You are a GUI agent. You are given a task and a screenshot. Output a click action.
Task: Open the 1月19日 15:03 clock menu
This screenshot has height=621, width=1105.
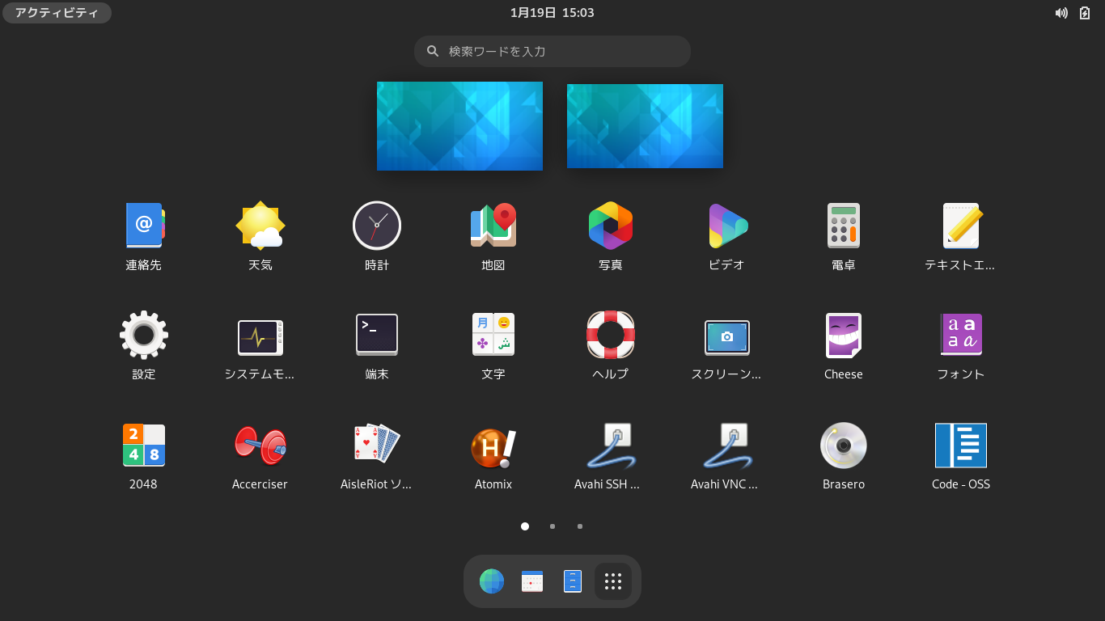pos(552,13)
